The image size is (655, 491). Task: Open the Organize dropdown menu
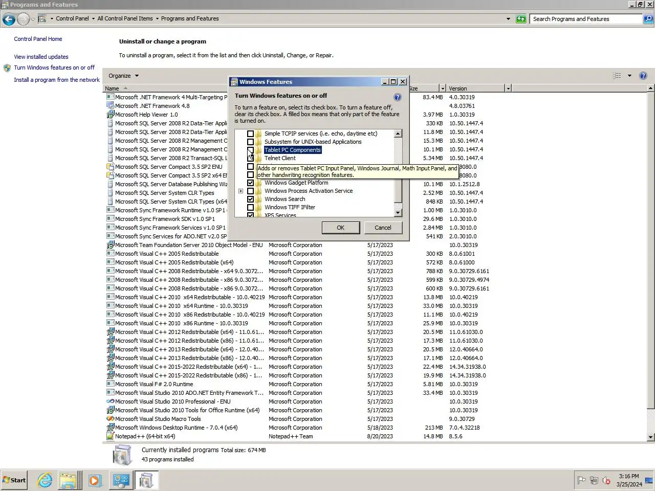click(x=123, y=76)
